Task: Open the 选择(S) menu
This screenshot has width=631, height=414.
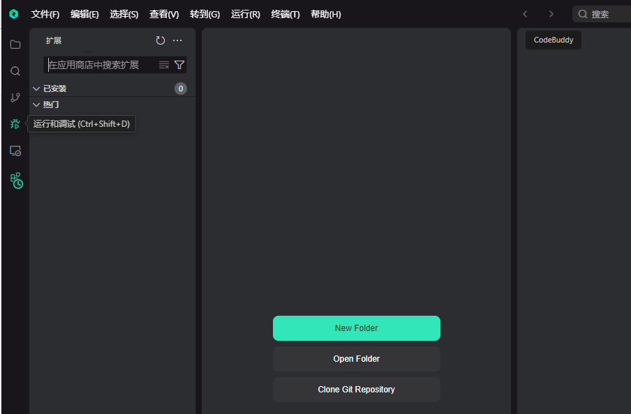Action: [x=124, y=15]
